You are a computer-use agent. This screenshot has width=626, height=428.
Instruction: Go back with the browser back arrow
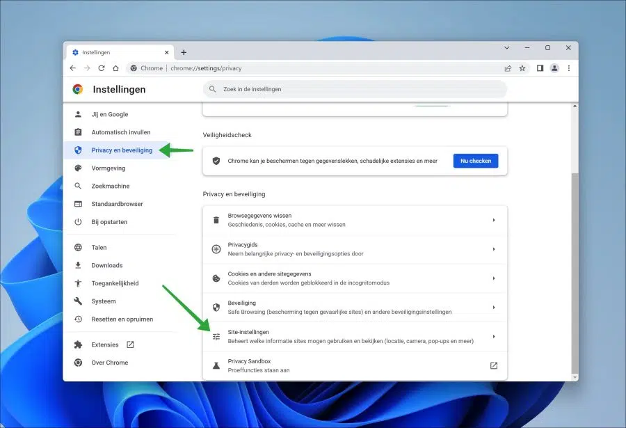[72, 68]
